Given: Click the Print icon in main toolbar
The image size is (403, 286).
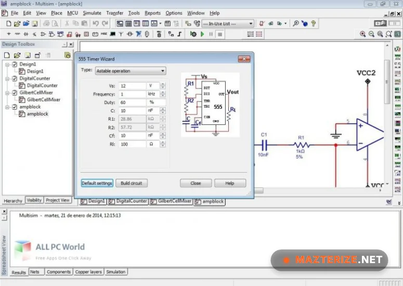Looking at the screenshot, I should (46, 23).
